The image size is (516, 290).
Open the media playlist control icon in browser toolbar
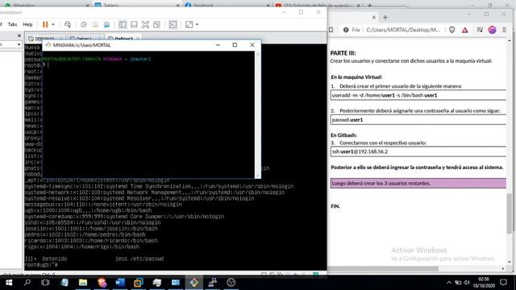480,30
